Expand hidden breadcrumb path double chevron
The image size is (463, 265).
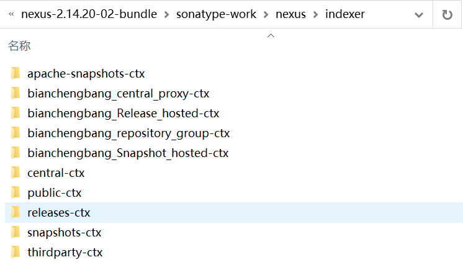[11, 14]
